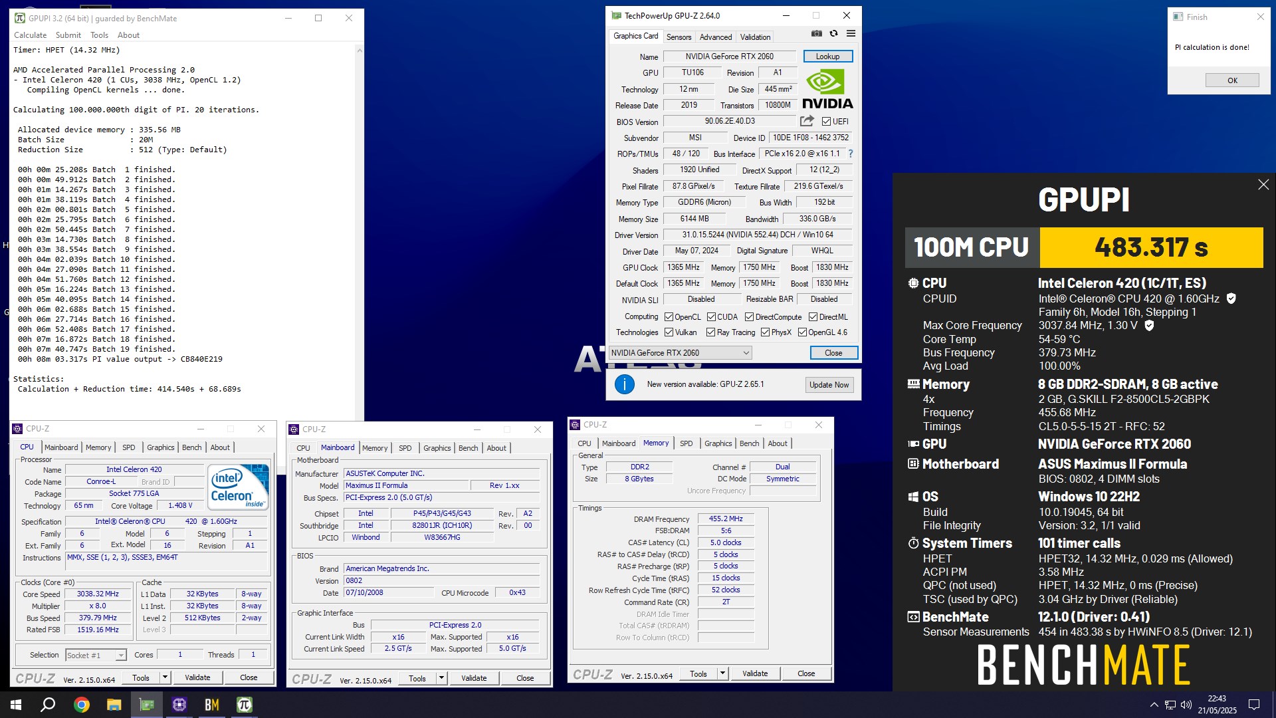Switch to Sensors tab in GPU-Z
Screen dimensions: 1276x718
pos(679,37)
